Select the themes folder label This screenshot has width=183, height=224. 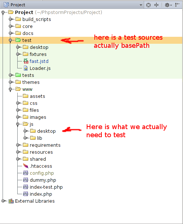point(31,82)
